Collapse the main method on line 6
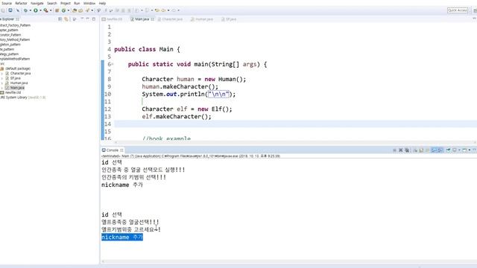This screenshot has height=268, width=477. (x=113, y=64)
